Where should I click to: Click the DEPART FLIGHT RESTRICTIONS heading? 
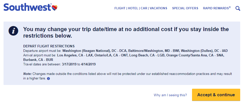pyautogui.click(x=49, y=46)
